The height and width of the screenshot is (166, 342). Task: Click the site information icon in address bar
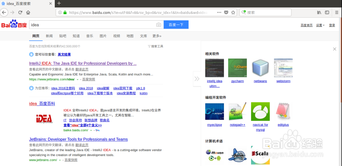60,13
